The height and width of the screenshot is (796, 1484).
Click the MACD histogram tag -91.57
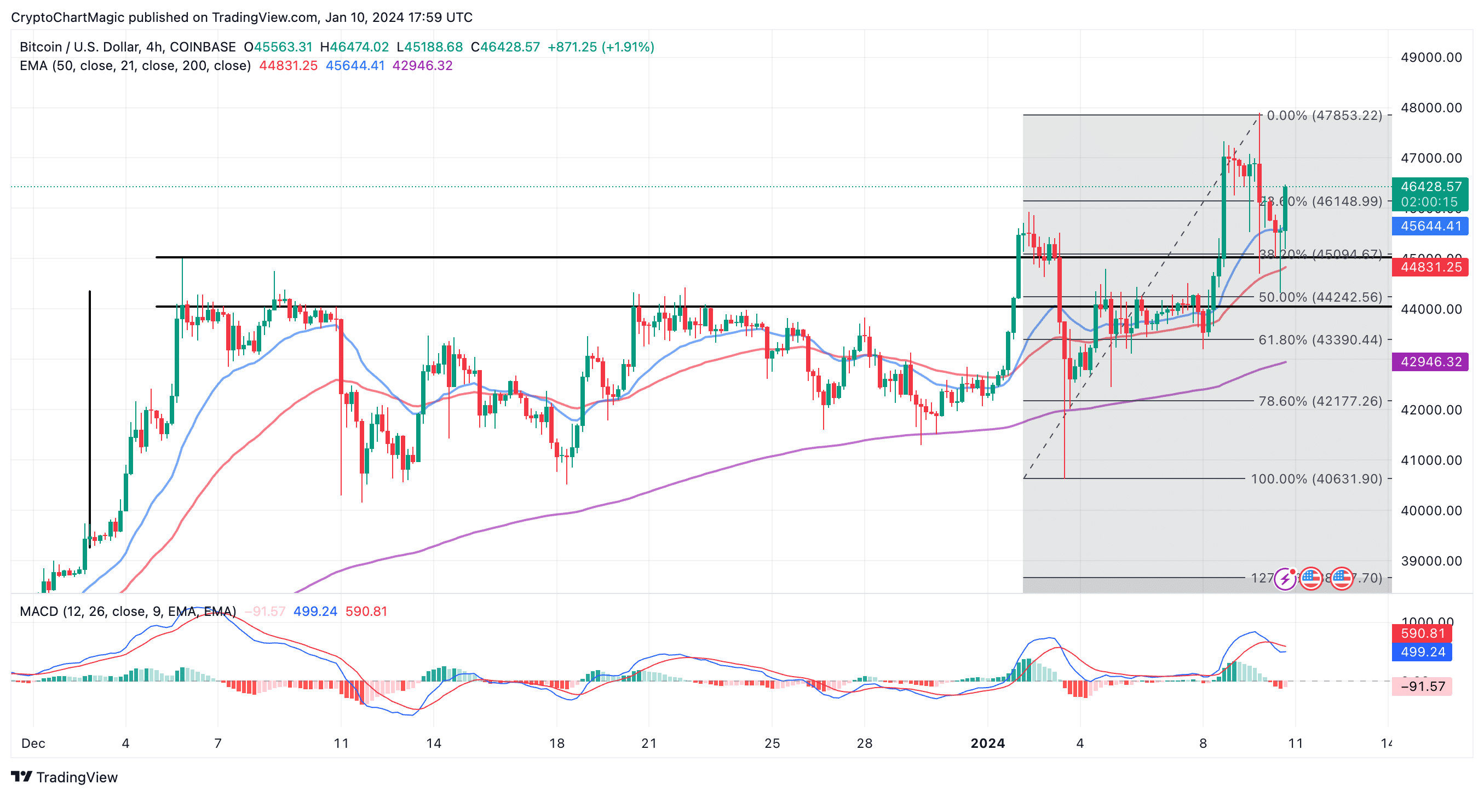point(1422,686)
